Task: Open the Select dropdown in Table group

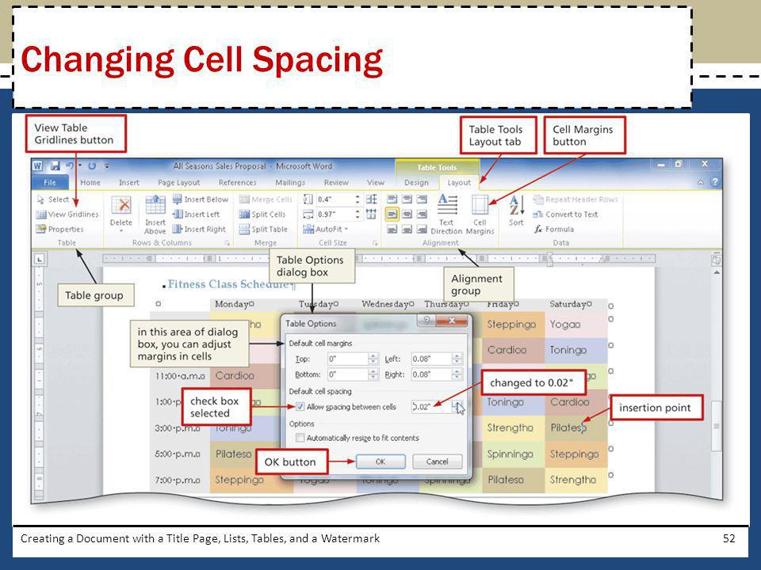Action: point(53,199)
